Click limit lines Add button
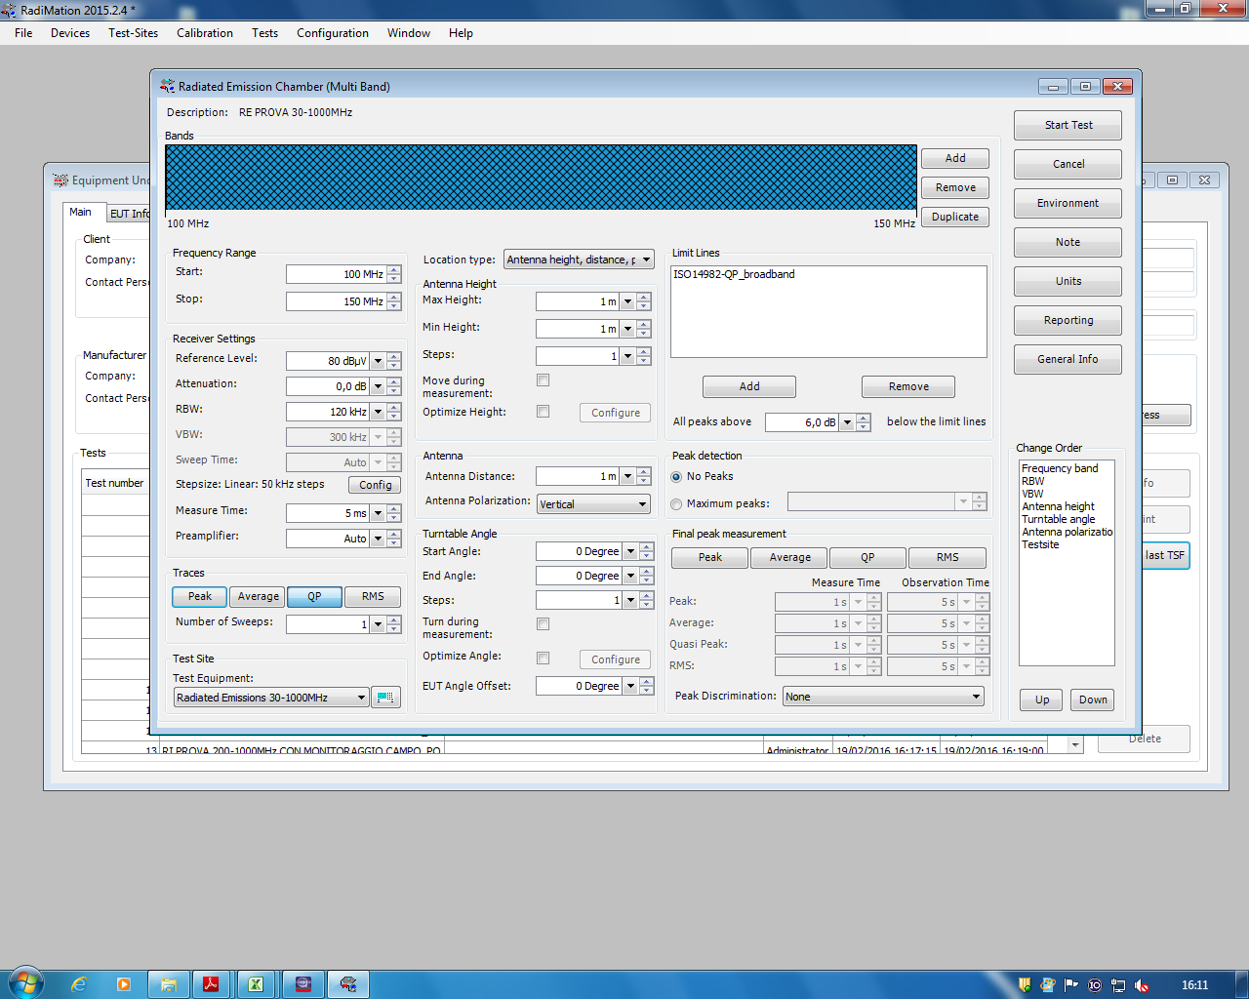Image resolution: width=1249 pixels, height=999 pixels. click(x=749, y=386)
